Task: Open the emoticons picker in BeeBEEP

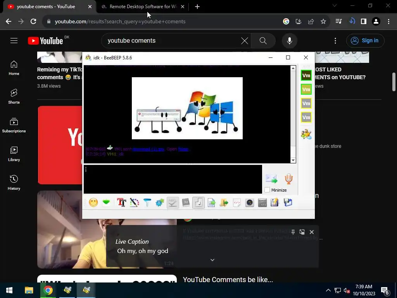Action: 93,203
